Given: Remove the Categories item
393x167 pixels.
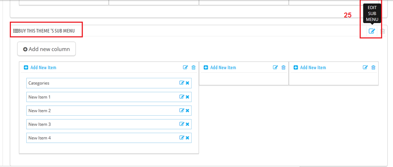Looking at the screenshot, I should (187, 83).
